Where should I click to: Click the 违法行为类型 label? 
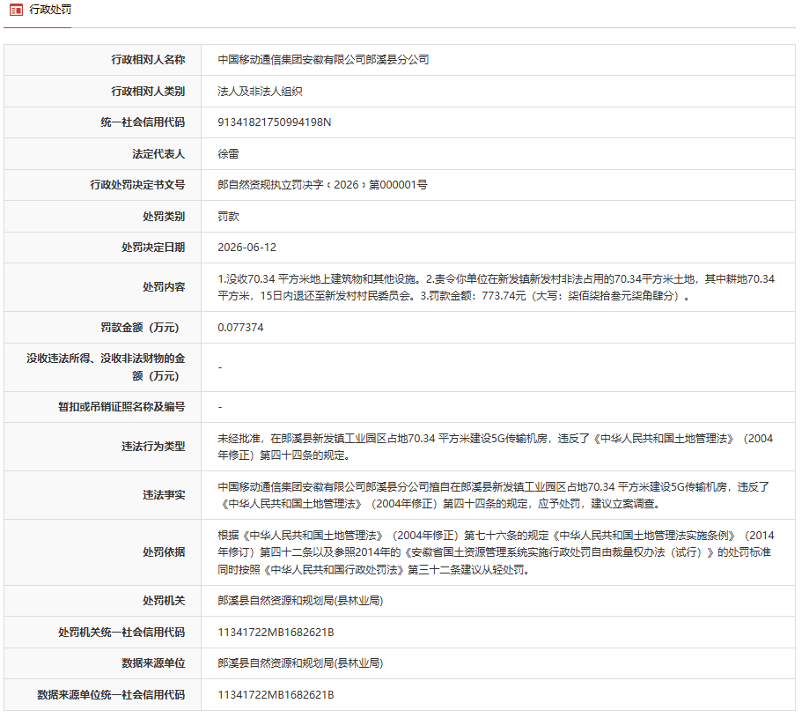tap(153, 447)
